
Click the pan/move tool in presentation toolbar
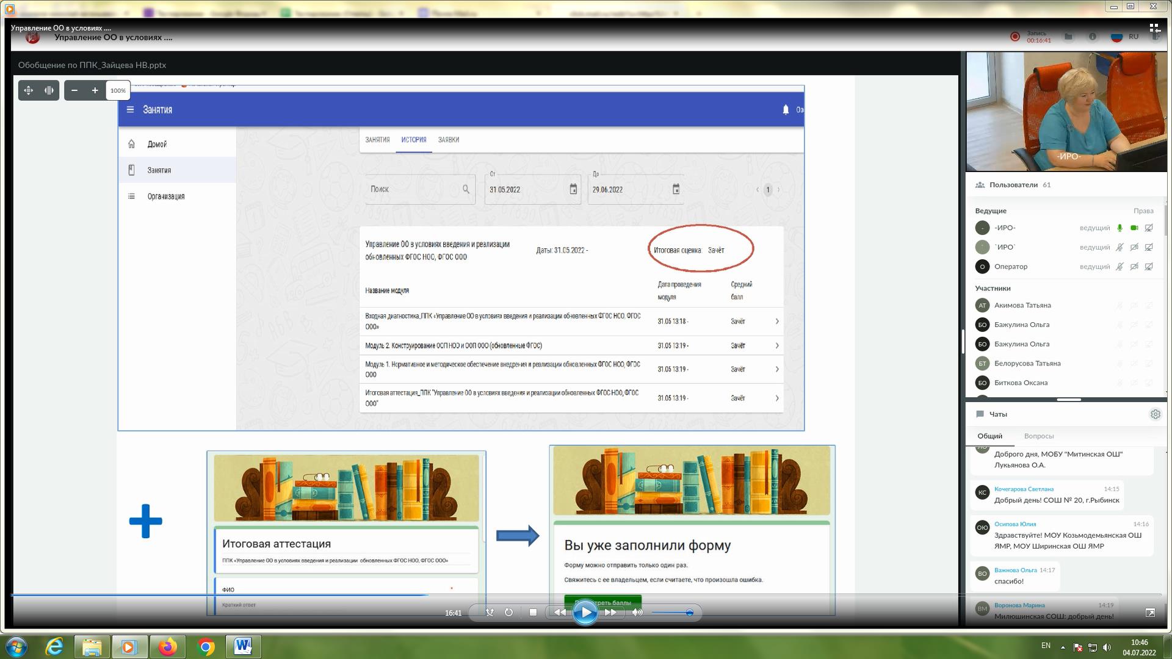tap(29, 90)
